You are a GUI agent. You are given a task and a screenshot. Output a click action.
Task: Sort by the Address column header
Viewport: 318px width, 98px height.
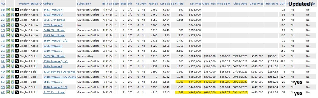point(48,4)
